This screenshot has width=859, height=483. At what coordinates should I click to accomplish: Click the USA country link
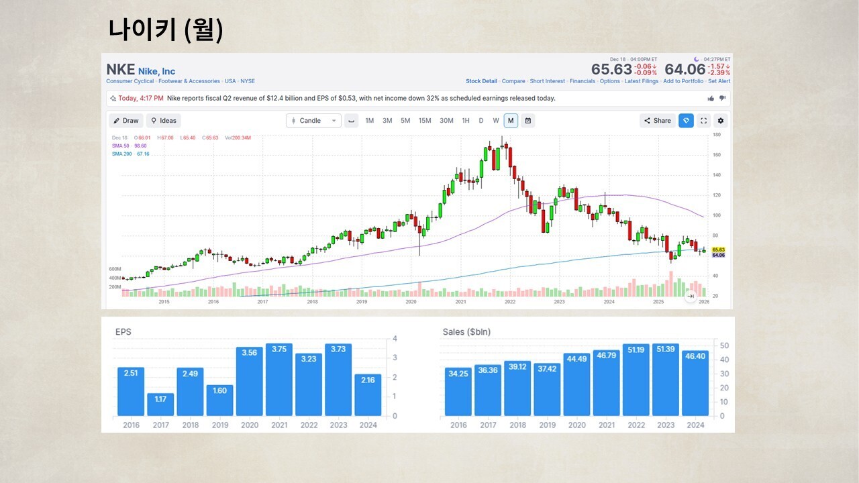230,81
